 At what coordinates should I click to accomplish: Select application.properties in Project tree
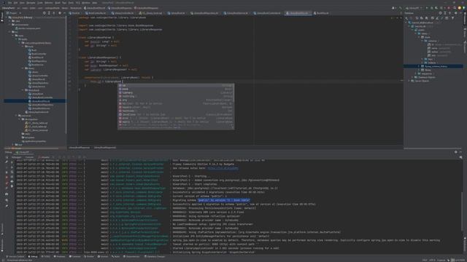34,141
